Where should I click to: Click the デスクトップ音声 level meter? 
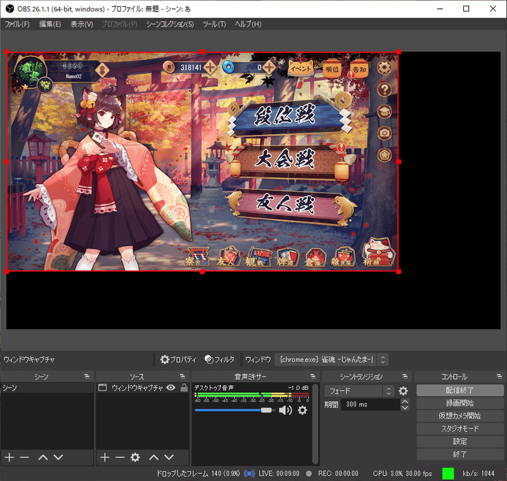(252, 395)
